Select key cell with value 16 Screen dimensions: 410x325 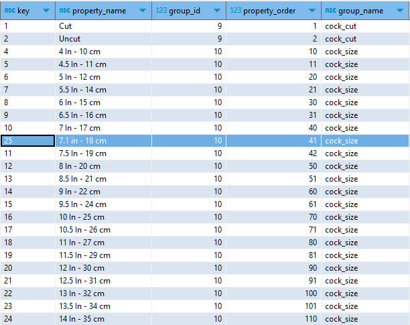click(x=27, y=217)
